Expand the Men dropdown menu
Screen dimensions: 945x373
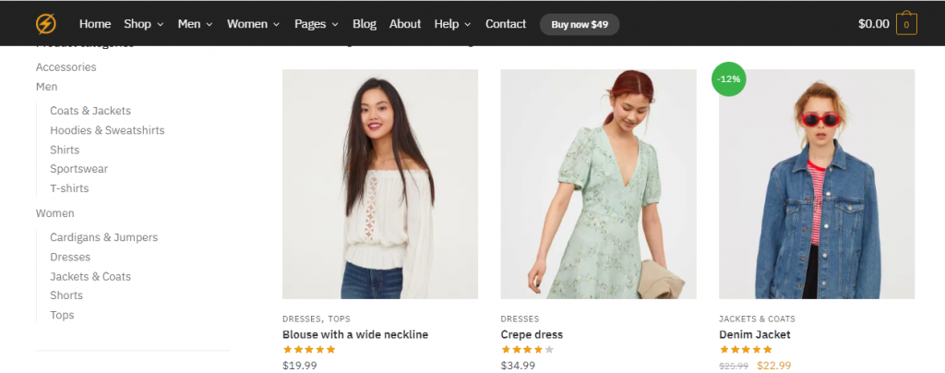pos(195,24)
